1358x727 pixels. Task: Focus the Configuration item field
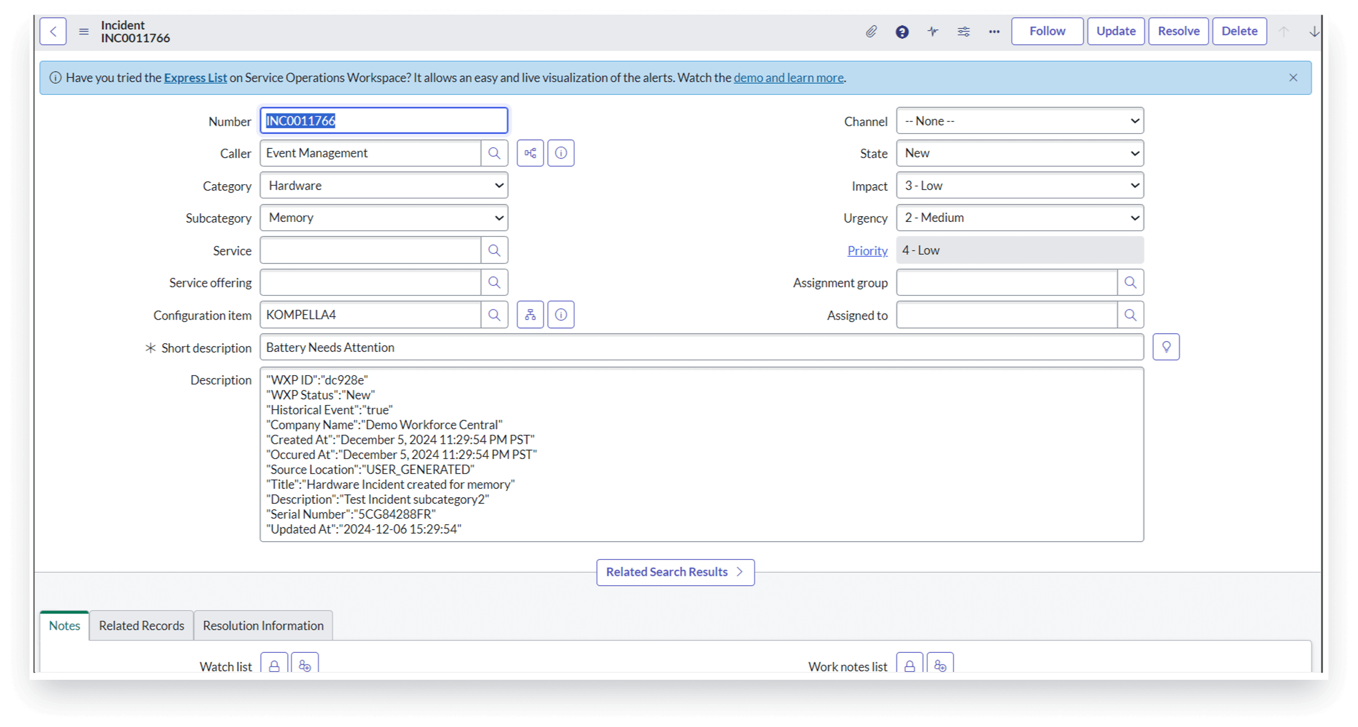(x=371, y=315)
